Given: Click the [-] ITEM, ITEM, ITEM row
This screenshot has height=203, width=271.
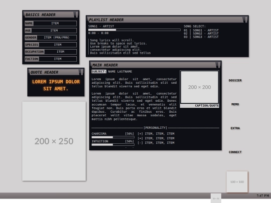Looking at the screenshot, I should pyautogui.click(x=156, y=143).
